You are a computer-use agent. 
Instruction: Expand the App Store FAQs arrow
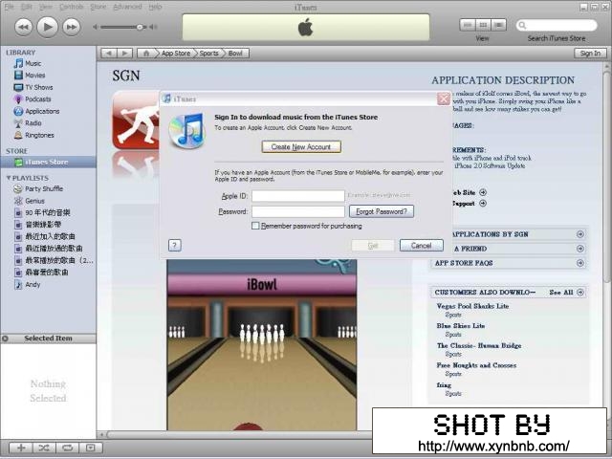(579, 263)
